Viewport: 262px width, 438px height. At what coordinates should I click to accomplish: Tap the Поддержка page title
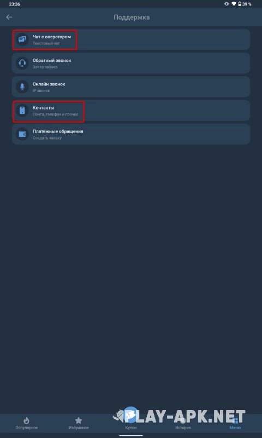point(132,18)
